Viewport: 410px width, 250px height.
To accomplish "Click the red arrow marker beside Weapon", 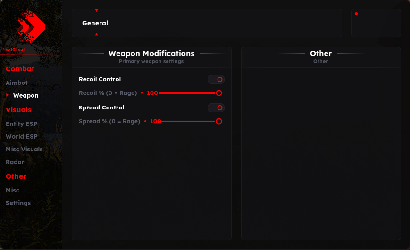I will coord(8,95).
